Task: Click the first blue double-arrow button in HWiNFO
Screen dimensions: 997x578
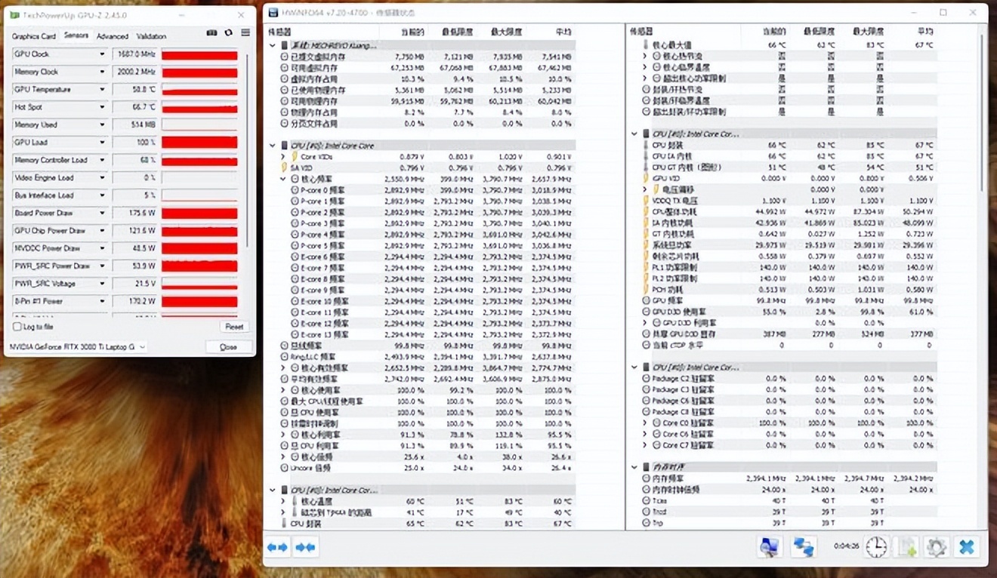Action: pos(278,547)
